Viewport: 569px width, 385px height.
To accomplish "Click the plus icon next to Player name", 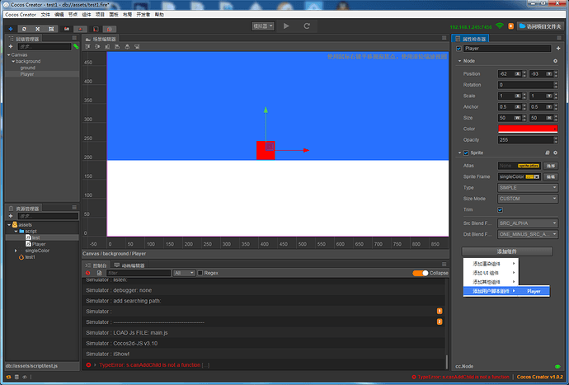I will click(558, 49).
